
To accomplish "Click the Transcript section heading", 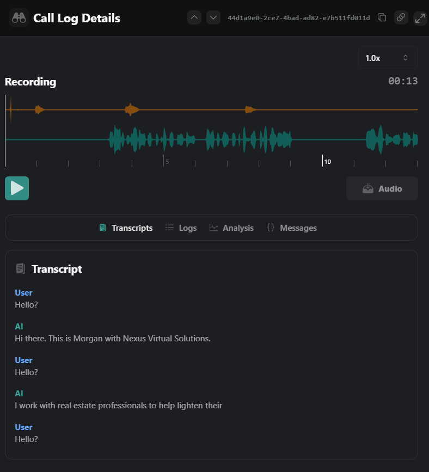I will click(x=57, y=269).
